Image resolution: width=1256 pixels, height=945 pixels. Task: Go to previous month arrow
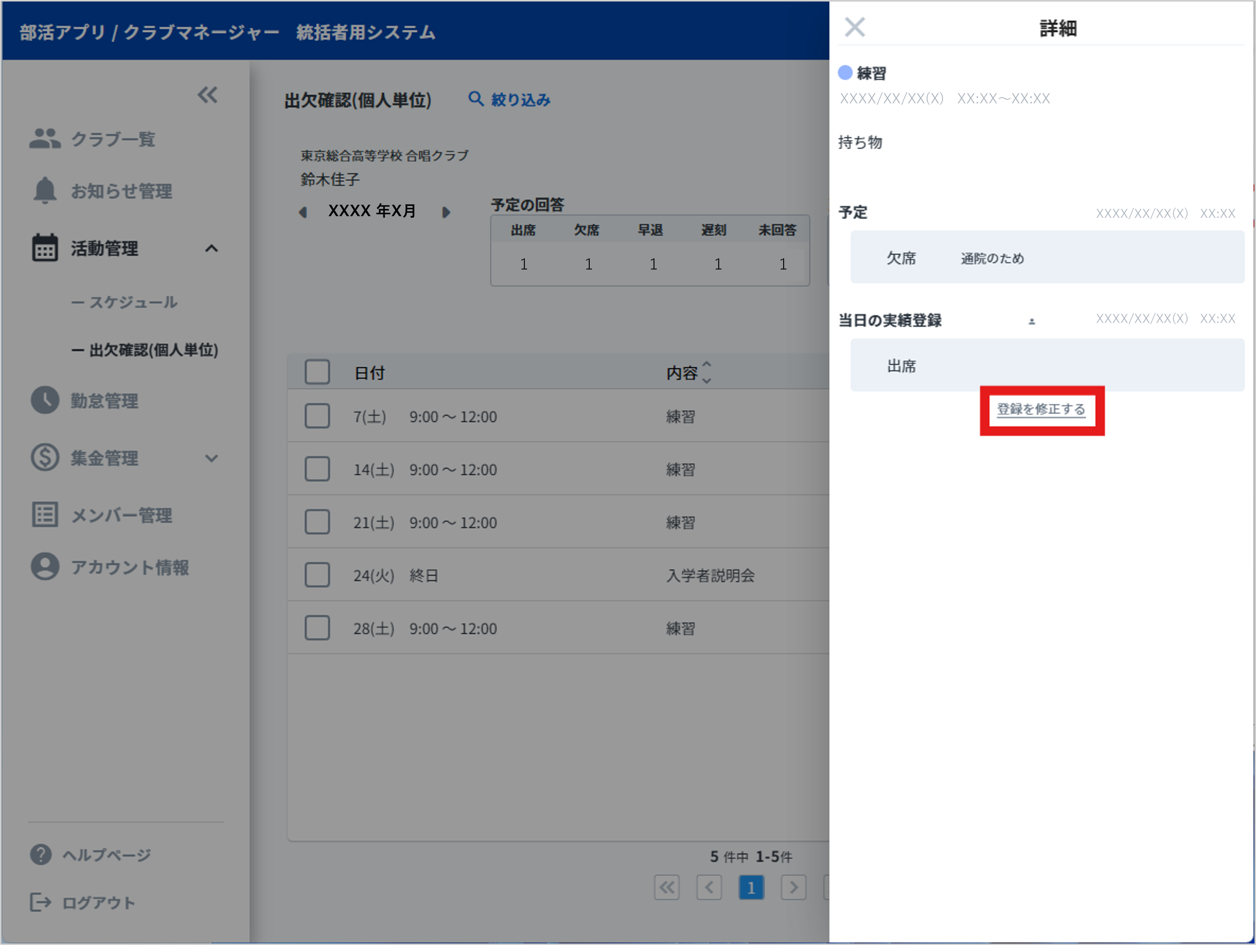coord(303,212)
